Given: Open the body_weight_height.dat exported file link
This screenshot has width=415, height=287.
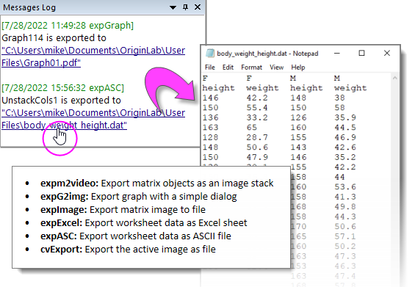Looking at the screenshot, I should [x=93, y=119].
